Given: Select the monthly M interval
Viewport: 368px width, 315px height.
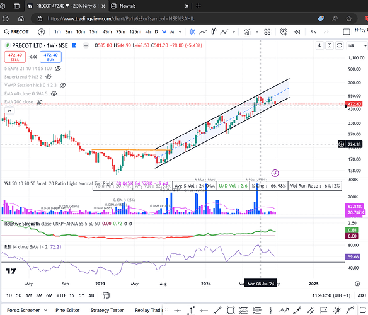Looking at the screenshot, I should pos(172,31).
